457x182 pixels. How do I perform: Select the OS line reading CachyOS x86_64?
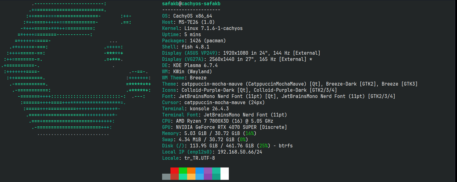187,16
